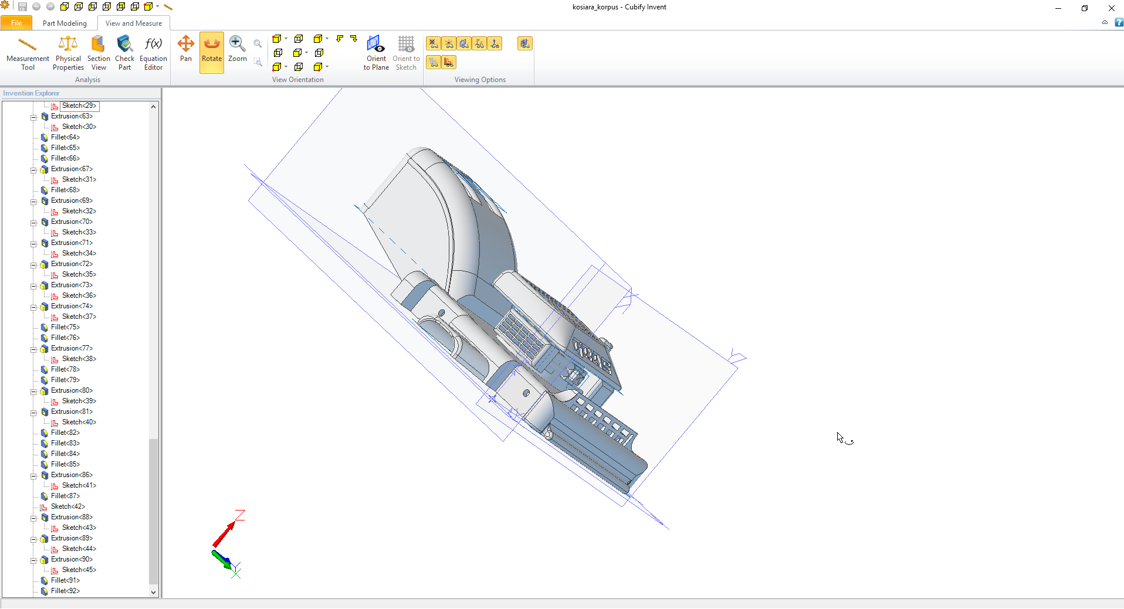Open dropdown beside bottom-left red-dot cube
This screenshot has width=1124, height=609.
(x=286, y=67)
